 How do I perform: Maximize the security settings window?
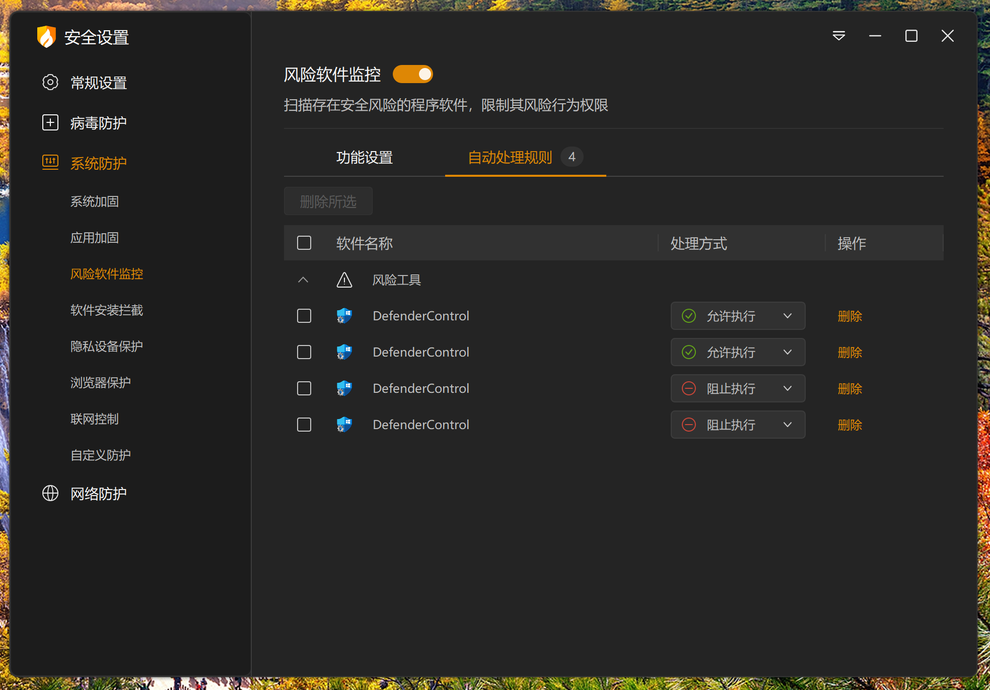911,36
